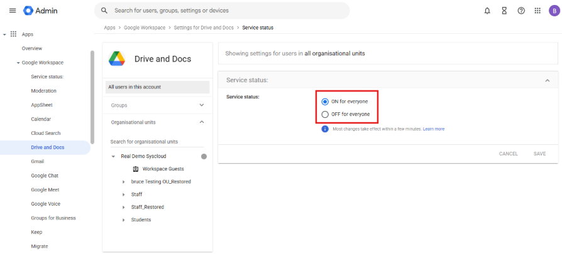Click the top search field

[222, 11]
